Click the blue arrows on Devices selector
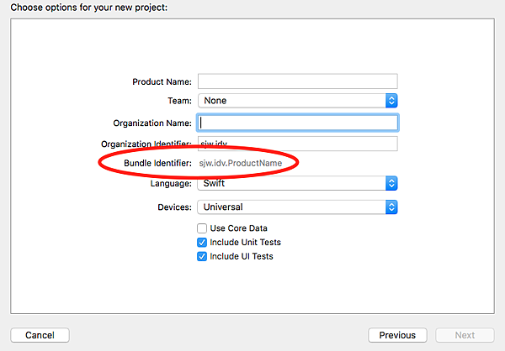Image resolution: width=505 pixels, height=351 pixels. pyautogui.click(x=391, y=206)
